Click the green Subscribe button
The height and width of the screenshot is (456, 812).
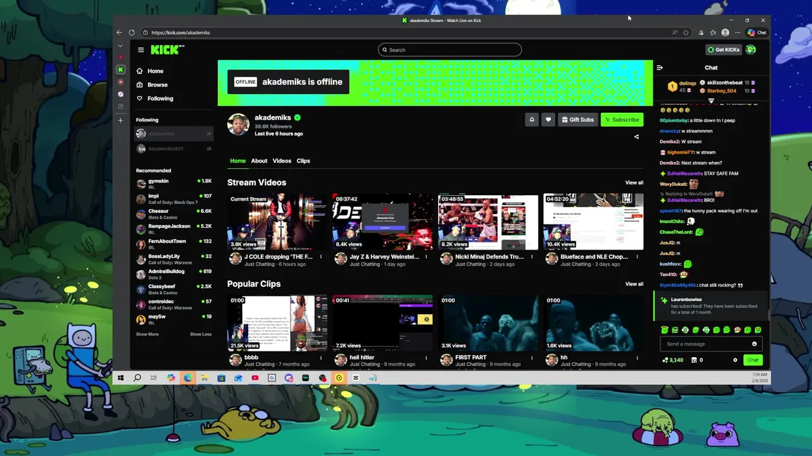click(622, 120)
